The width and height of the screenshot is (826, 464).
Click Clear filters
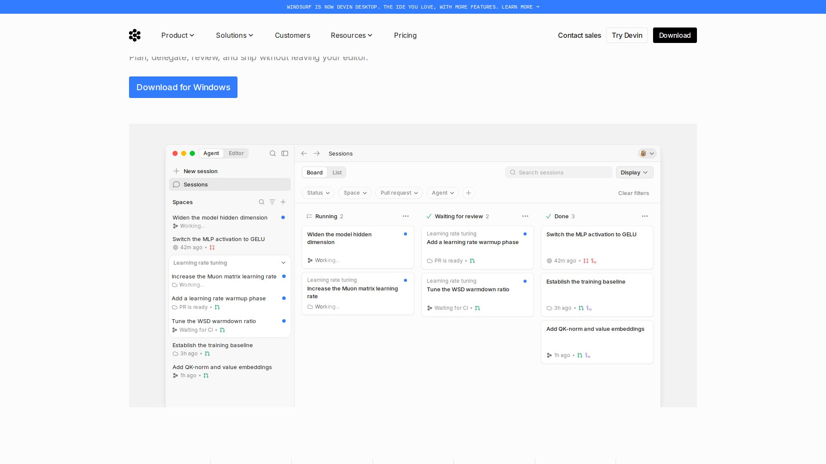[633, 193]
